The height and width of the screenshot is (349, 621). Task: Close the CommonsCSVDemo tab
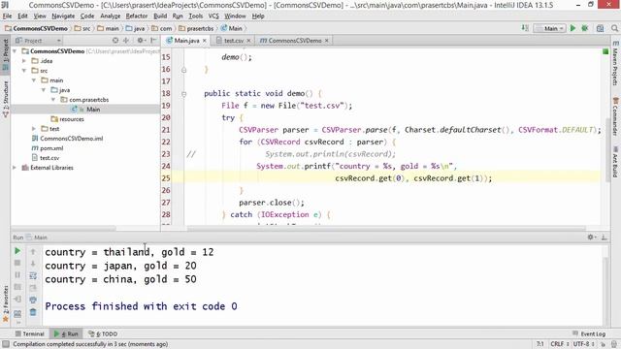click(327, 41)
